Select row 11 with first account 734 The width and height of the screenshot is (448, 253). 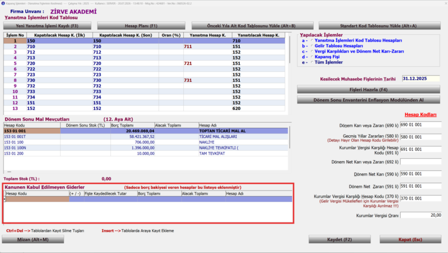point(144,97)
